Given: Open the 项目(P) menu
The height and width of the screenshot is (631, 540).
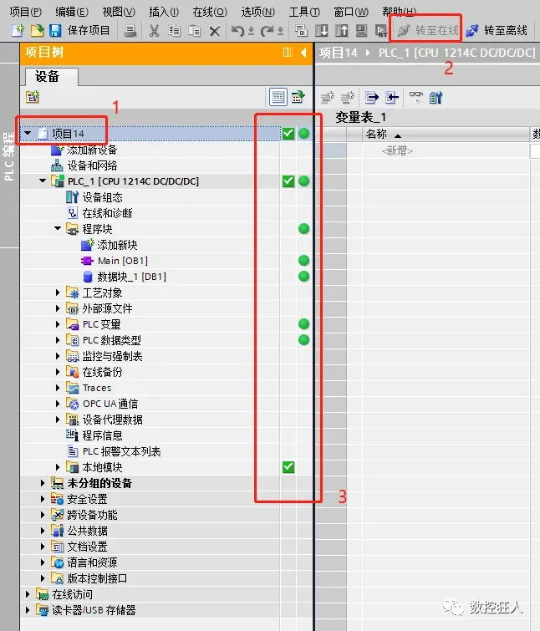Looking at the screenshot, I should pyautogui.click(x=25, y=12).
